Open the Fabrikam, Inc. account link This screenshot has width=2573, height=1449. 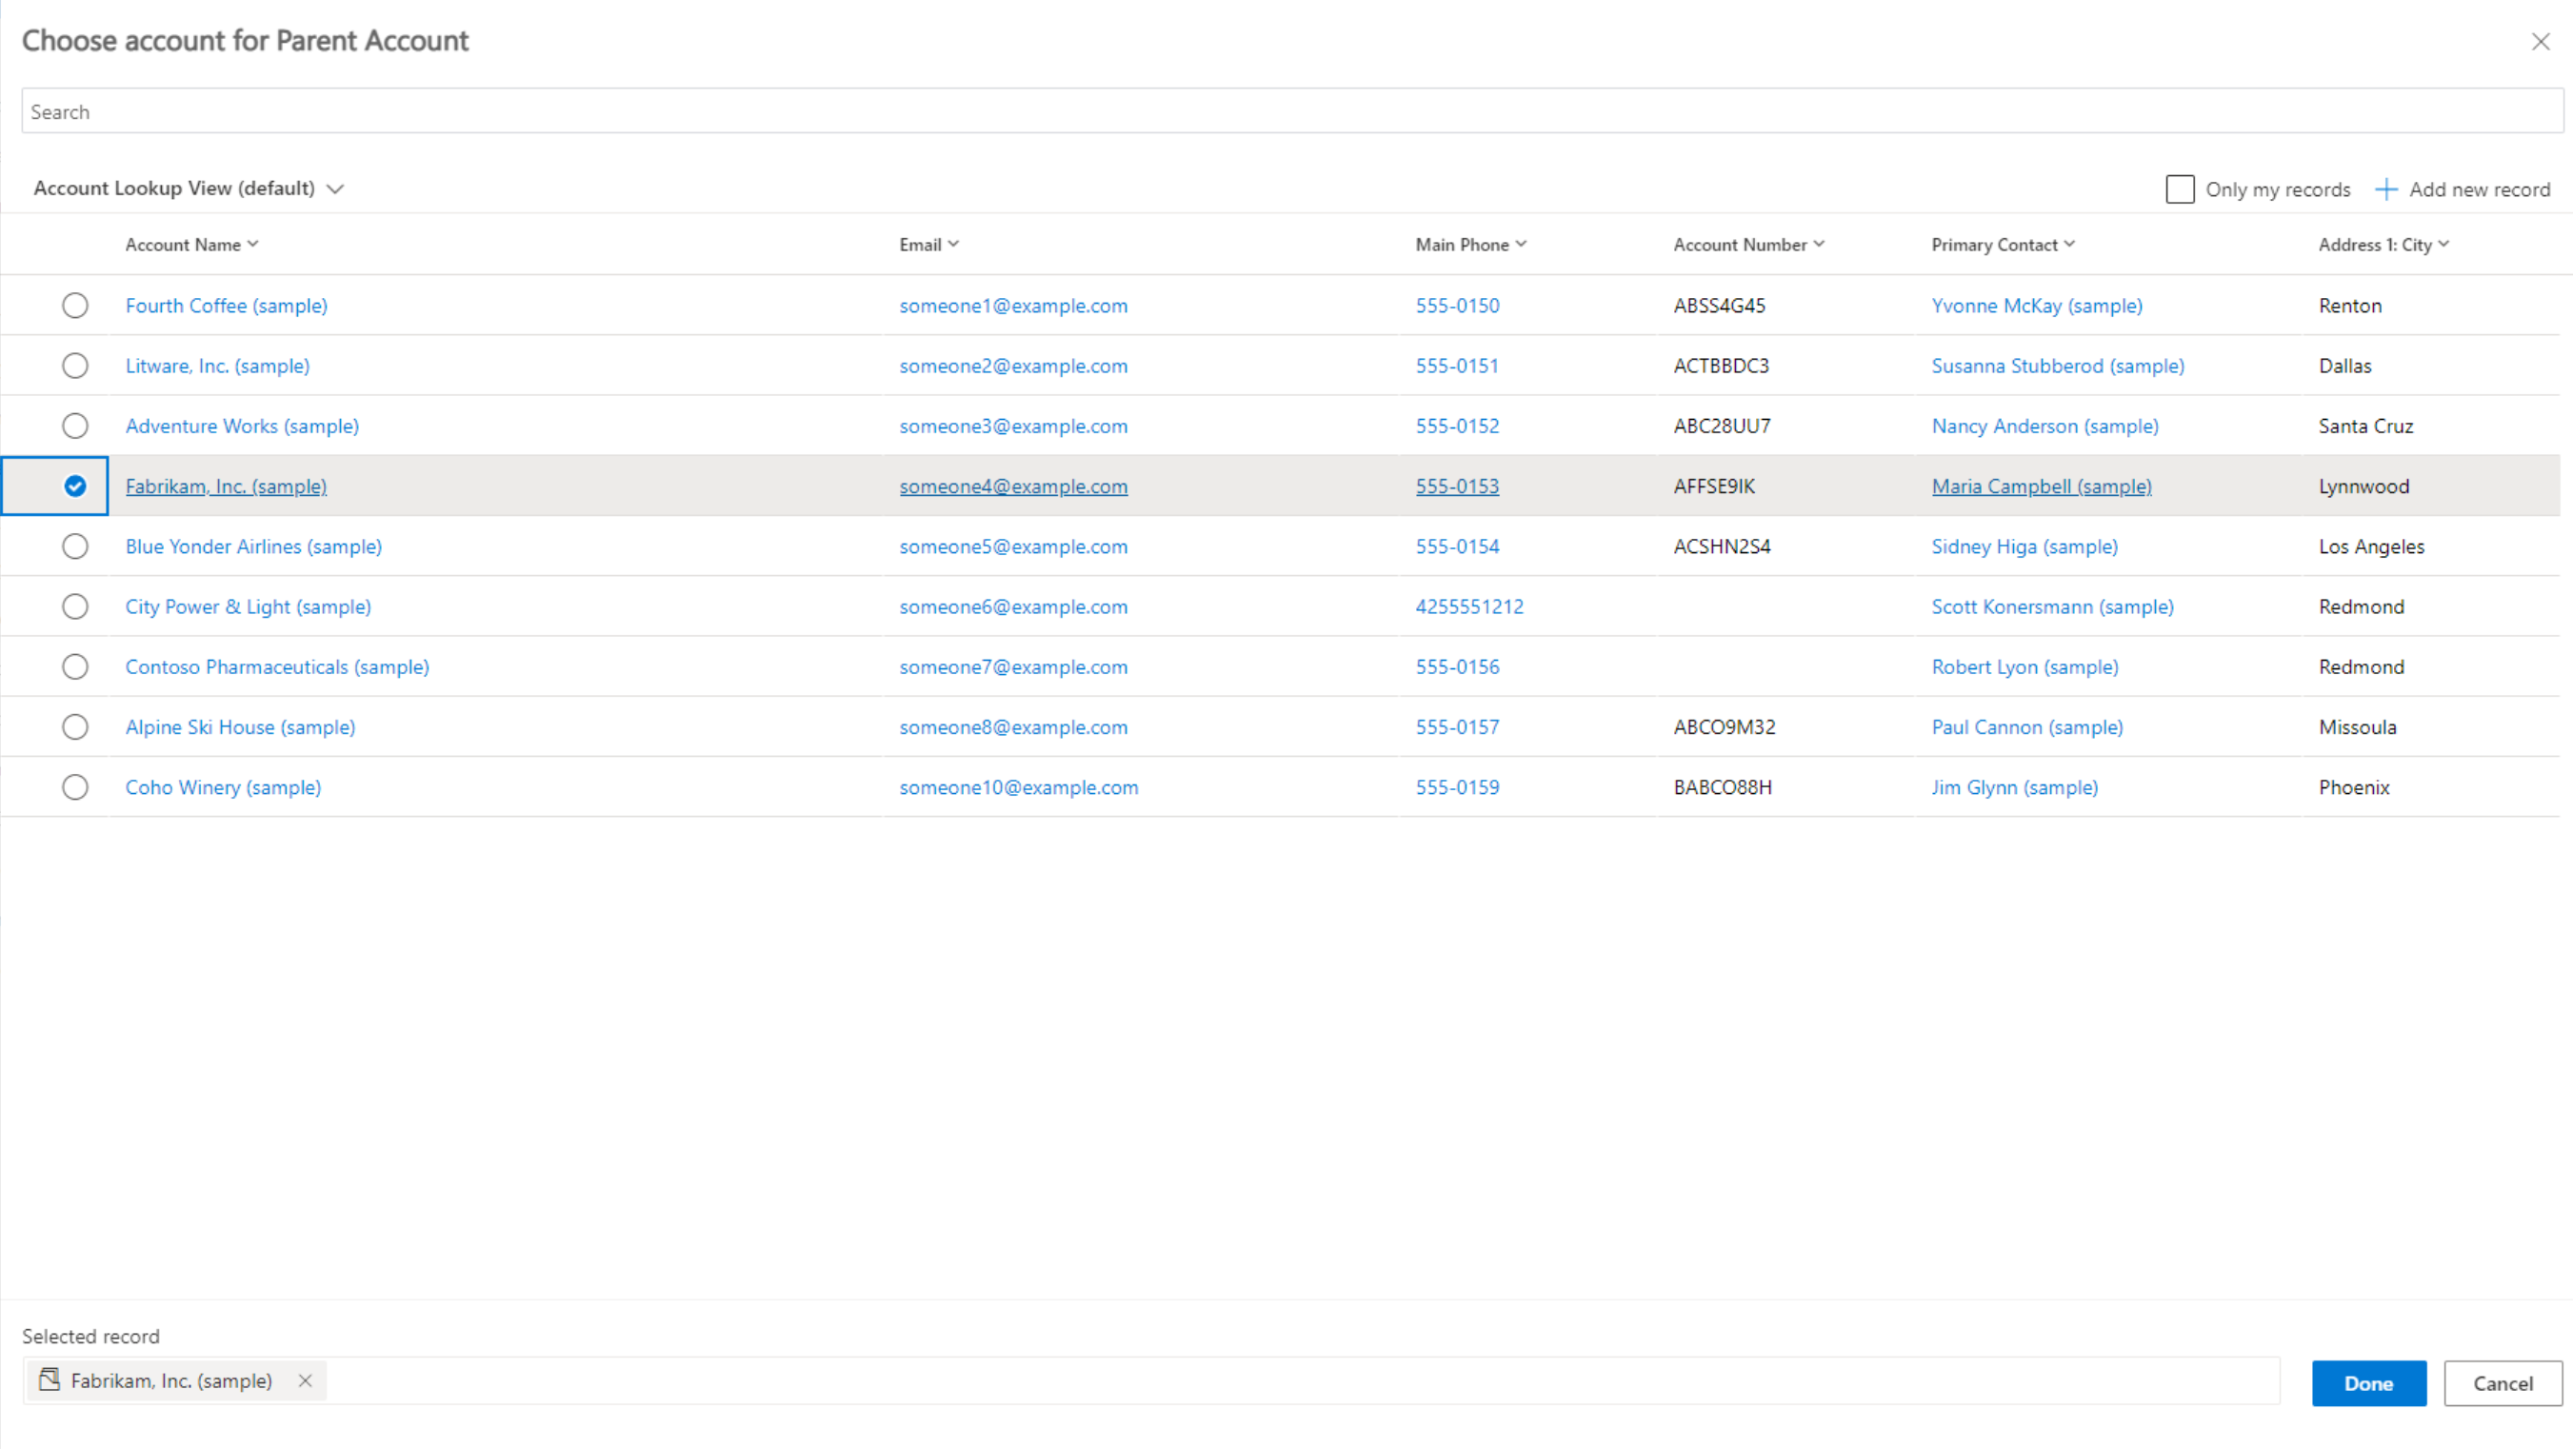(x=225, y=485)
